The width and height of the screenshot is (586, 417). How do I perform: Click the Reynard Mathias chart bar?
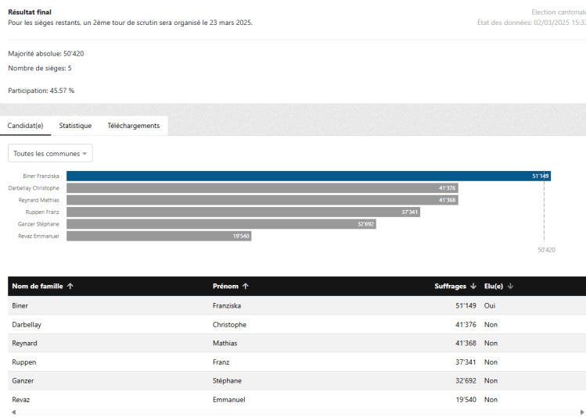[x=262, y=200]
